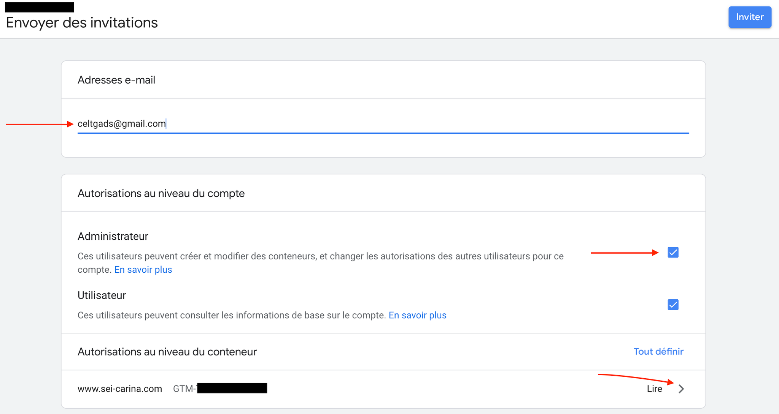Click the Lire permission label

[x=654, y=389]
